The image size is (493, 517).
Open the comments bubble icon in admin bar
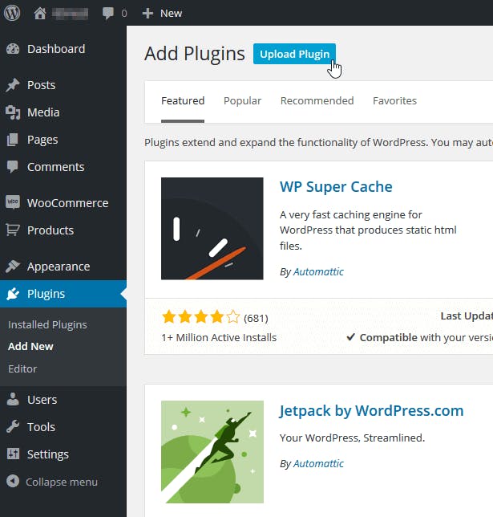(x=107, y=13)
